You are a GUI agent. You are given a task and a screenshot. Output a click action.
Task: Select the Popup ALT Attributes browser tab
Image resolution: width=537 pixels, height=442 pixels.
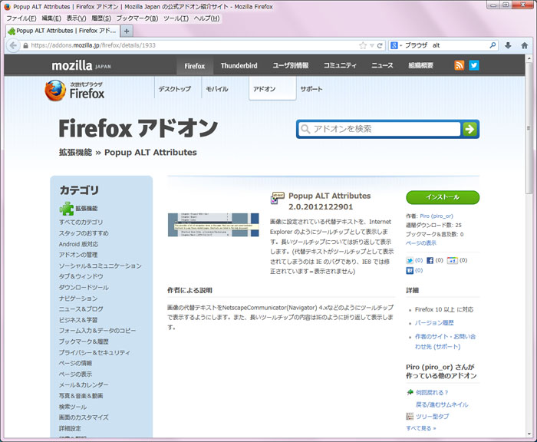(x=63, y=31)
